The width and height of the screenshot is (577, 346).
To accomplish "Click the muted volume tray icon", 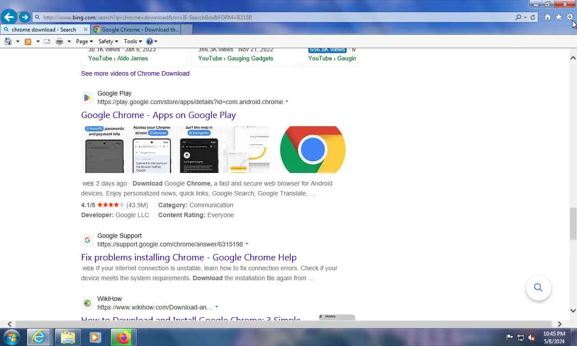I will [x=531, y=337].
